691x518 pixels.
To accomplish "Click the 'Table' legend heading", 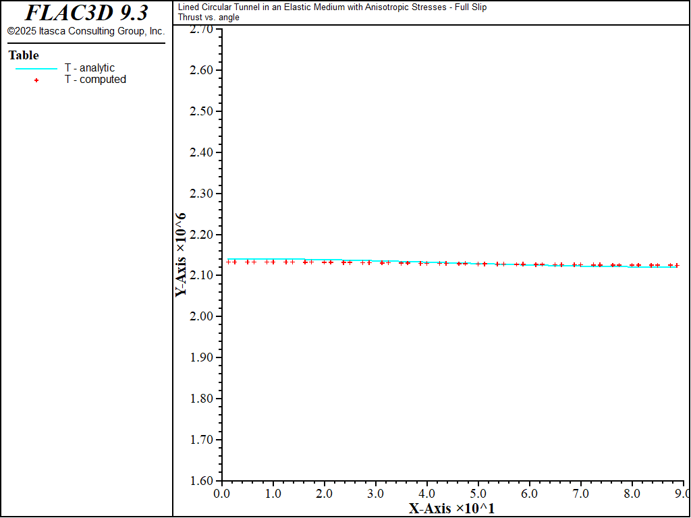I will [24, 55].
